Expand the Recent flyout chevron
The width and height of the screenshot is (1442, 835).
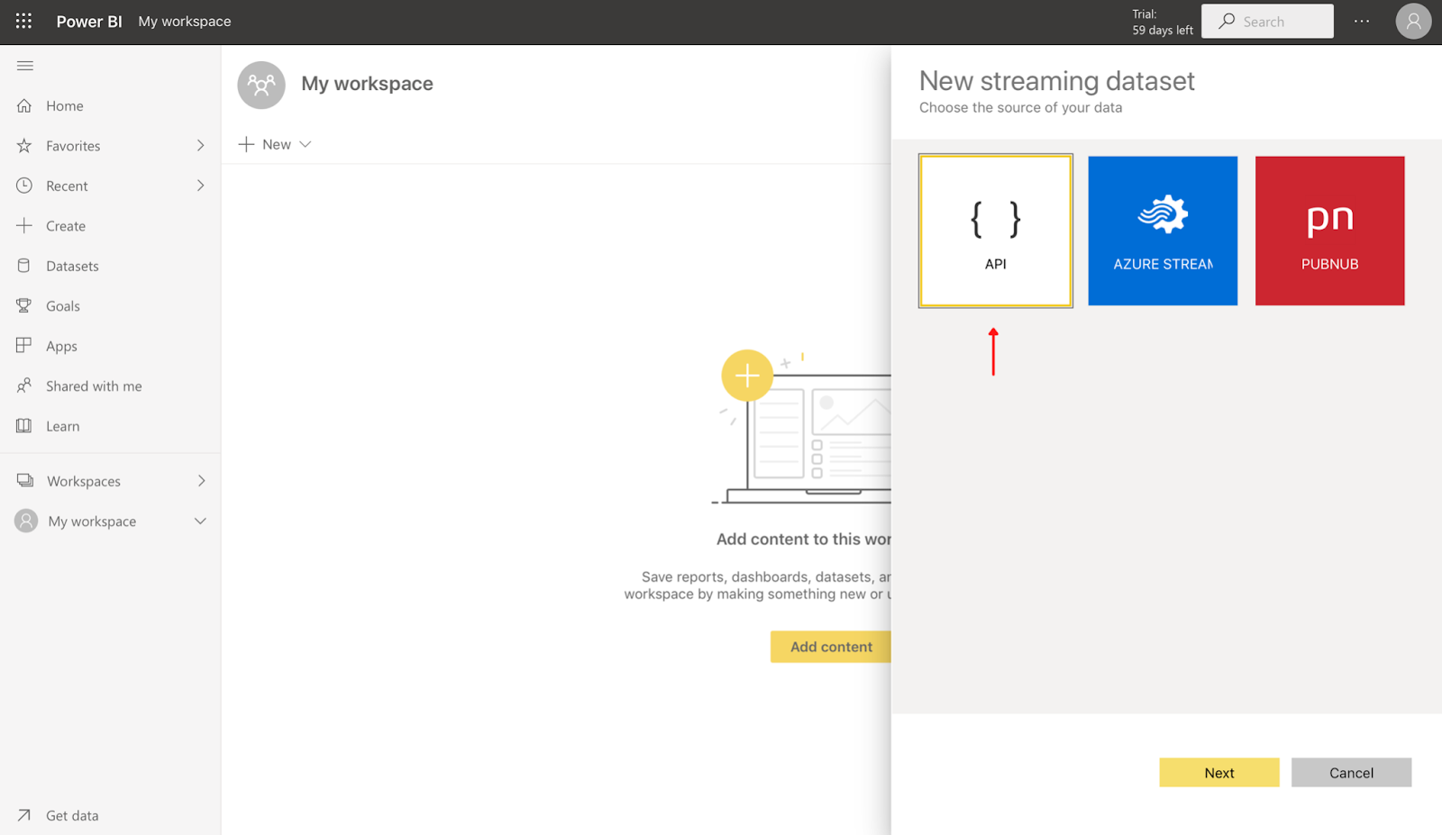(x=200, y=186)
